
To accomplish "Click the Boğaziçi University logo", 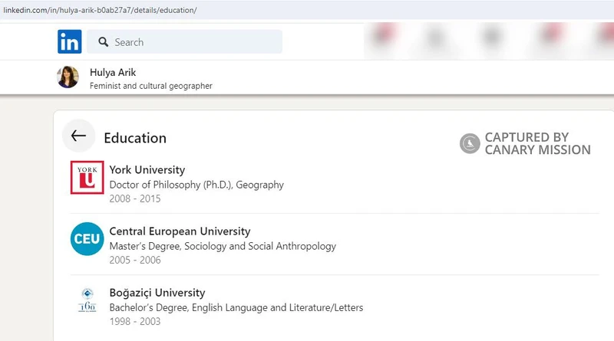I will [x=87, y=300].
